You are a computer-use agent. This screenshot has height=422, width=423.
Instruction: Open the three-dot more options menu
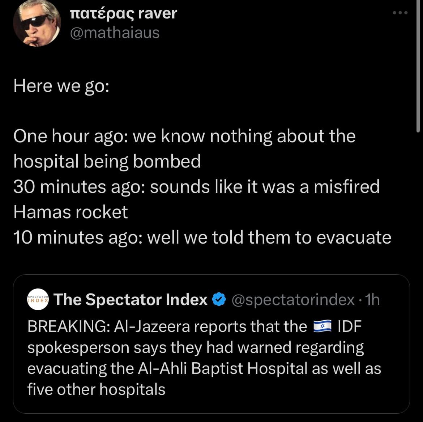tap(400, 13)
